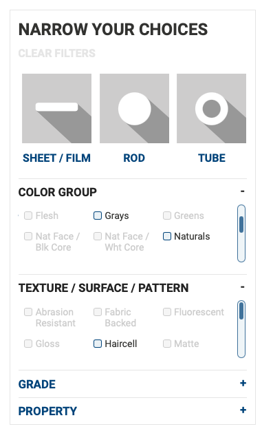Check the Grays color group box
The height and width of the screenshot is (429, 262).
tap(98, 216)
